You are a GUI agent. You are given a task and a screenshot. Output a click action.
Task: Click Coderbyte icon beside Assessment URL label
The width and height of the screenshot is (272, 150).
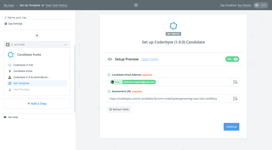[x=109, y=92]
